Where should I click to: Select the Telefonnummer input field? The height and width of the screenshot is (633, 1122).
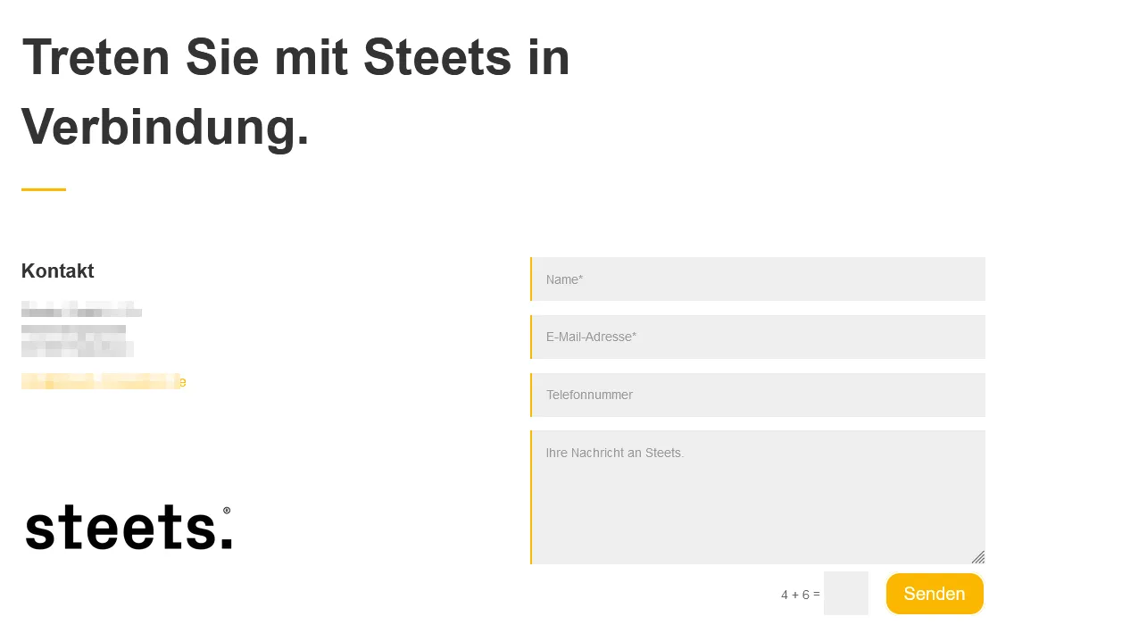coord(758,395)
